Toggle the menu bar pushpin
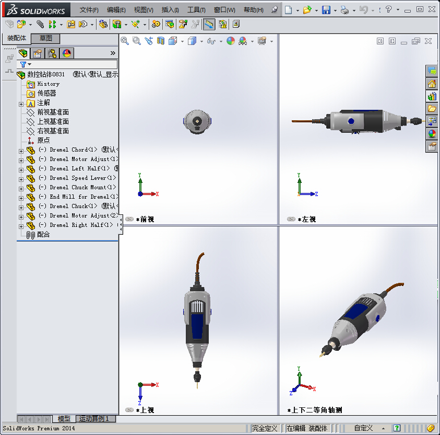440x435 pixels. pyautogui.click(x=275, y=10)
